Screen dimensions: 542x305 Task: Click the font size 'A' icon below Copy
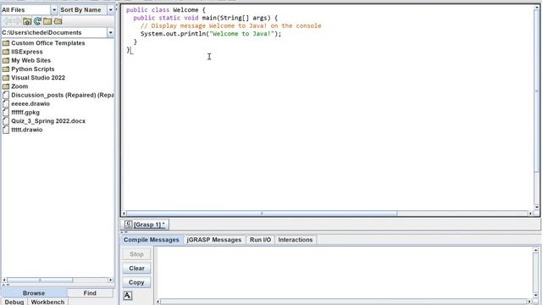click(128, 296)
